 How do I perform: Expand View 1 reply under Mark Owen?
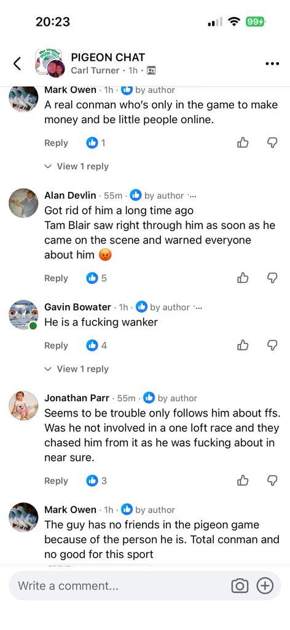pos(77,166)
